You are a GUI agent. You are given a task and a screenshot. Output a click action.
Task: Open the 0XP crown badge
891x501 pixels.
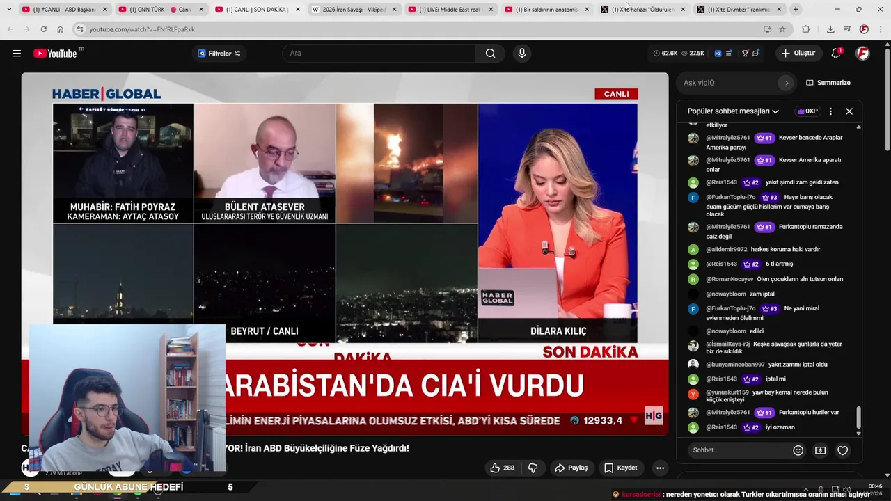807,111
